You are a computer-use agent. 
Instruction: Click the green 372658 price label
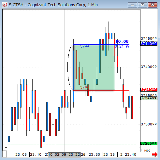149,143
